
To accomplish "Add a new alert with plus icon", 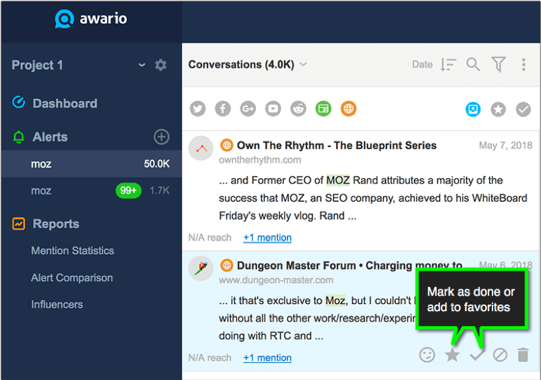I will pos(162,137).
